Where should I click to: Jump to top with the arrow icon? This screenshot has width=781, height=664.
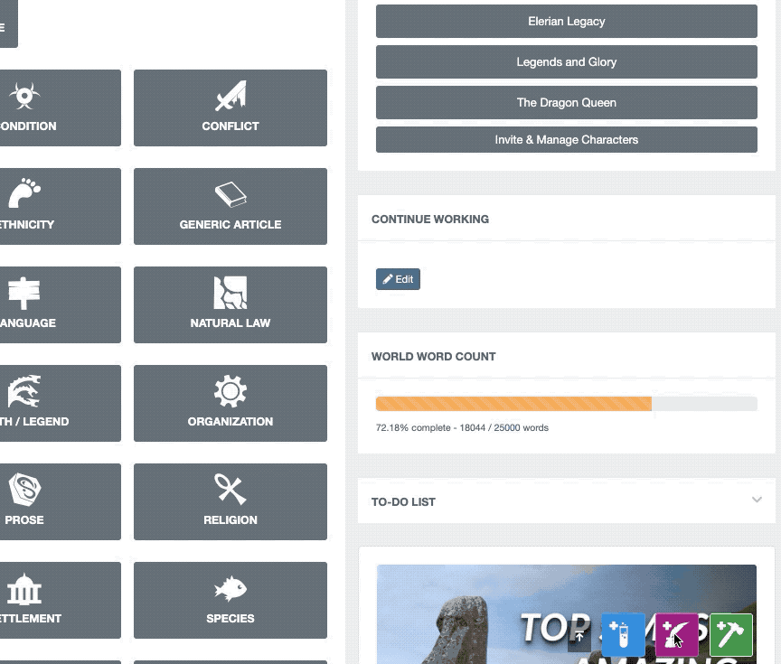coord(579,638)
